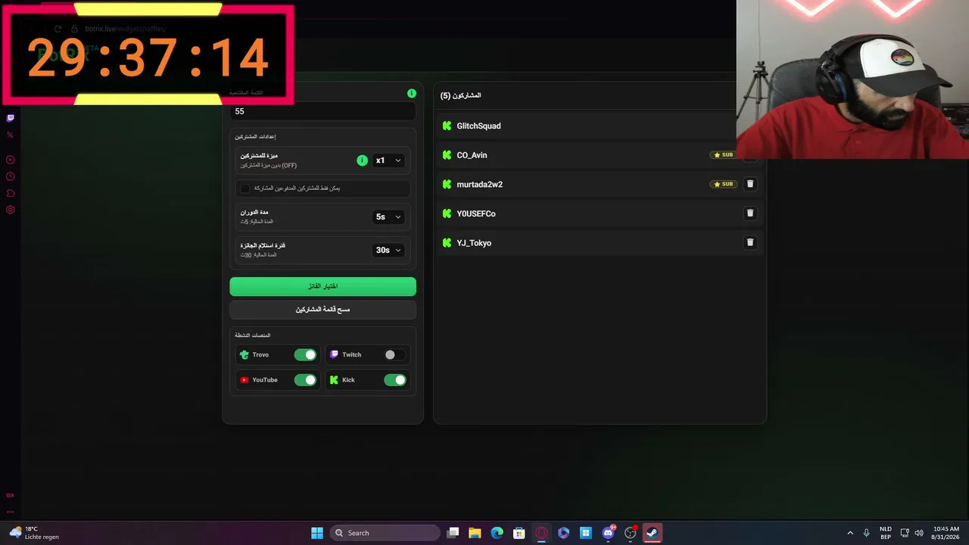The image size is (969, 545).
Task: Remove YJ_Tokyo using its trash icon
Action: [x=750, y=242]
